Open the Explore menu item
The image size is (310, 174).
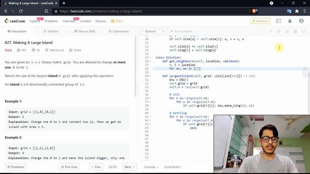[34, 21]
